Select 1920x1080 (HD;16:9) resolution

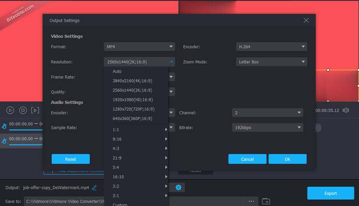(132, 100)
